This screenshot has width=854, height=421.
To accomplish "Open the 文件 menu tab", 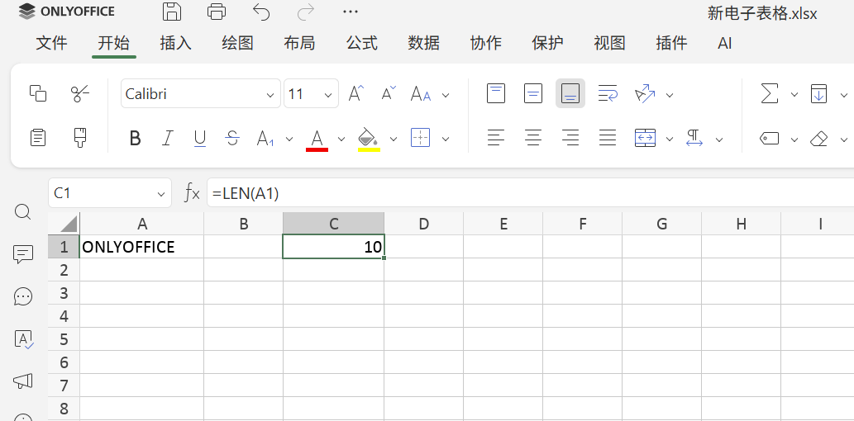I will point(52,43).
